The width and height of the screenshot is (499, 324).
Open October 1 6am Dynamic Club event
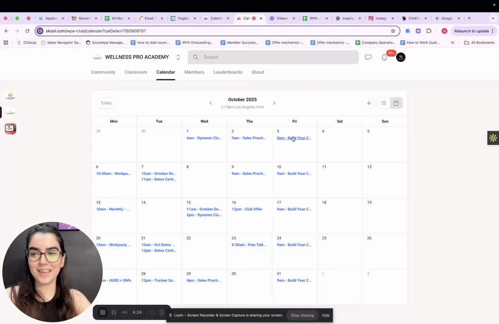[x=204, y=138]
